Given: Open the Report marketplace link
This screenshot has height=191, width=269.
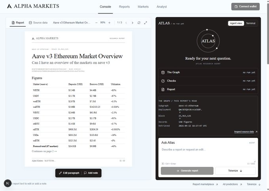Looking at the screenshot, I should coord(205,184).
